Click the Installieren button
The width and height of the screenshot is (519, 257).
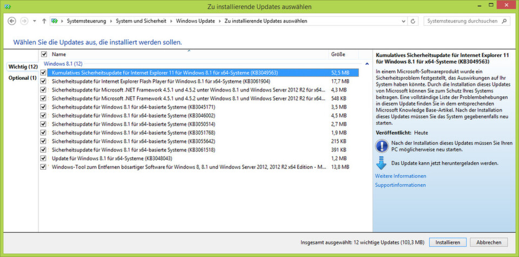[448, 242]
